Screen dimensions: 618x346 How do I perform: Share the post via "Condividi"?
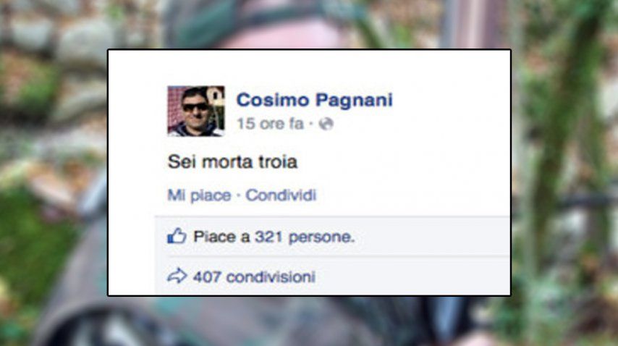tap(281, 195)
